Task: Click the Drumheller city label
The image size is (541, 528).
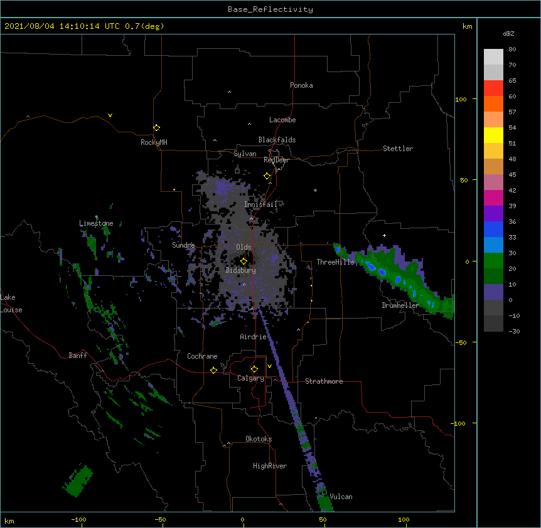Action: point(400,305)
